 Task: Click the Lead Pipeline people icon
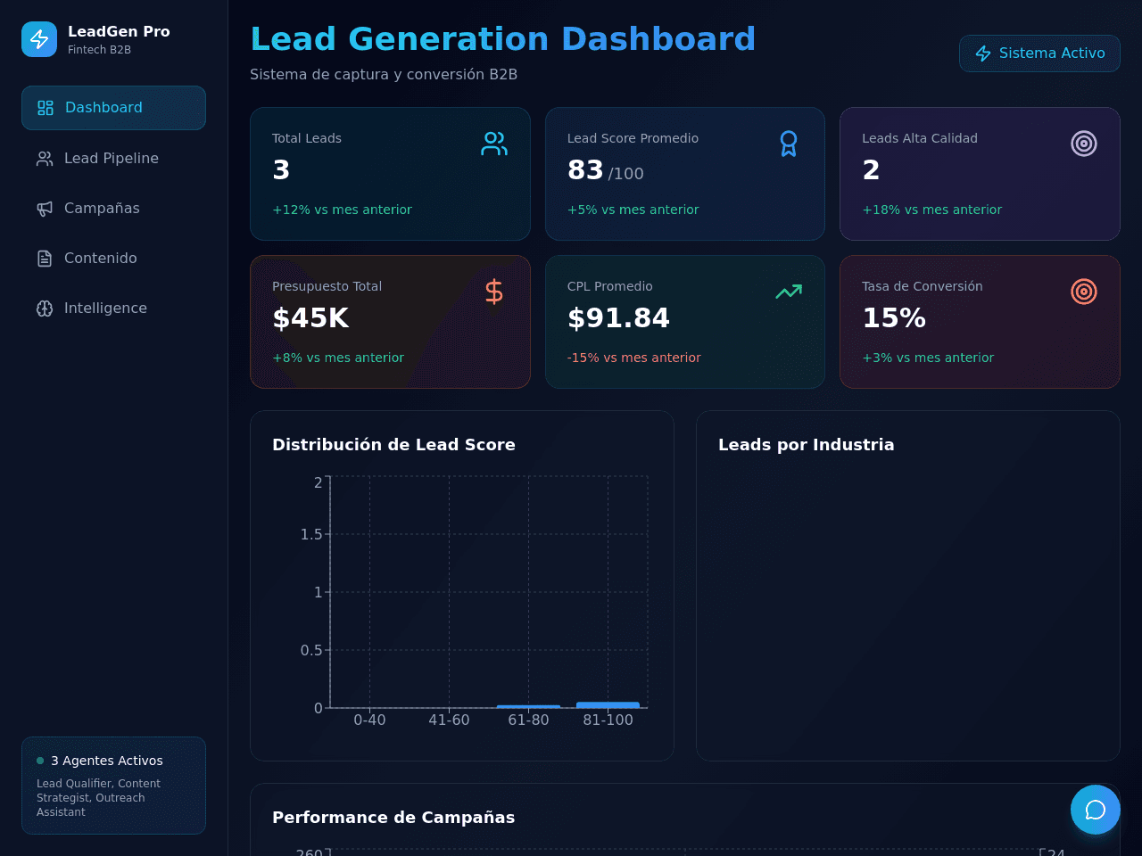pyautogui.click(x=45, y=159)
